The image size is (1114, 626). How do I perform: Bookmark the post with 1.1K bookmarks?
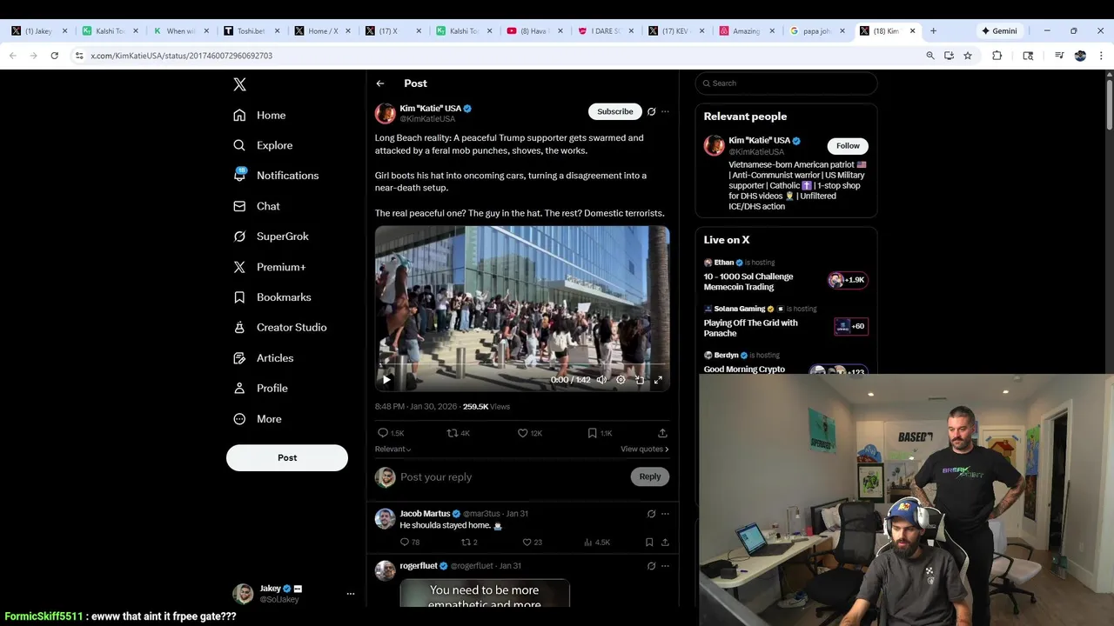click(599, 433)
